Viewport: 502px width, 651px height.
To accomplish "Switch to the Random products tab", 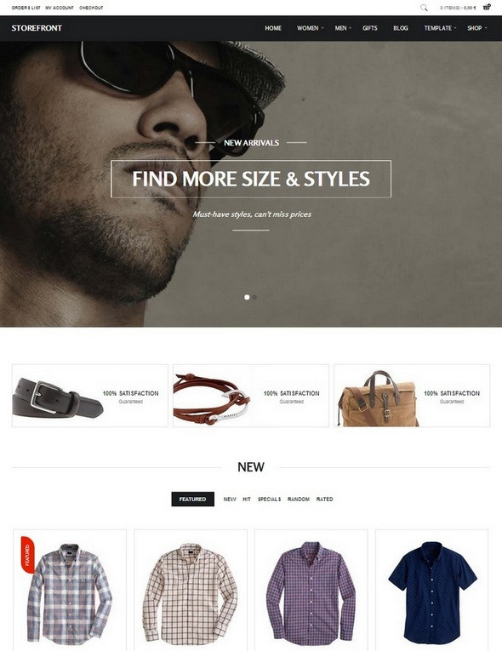I will pyautogui.click(x=299, y=499).
